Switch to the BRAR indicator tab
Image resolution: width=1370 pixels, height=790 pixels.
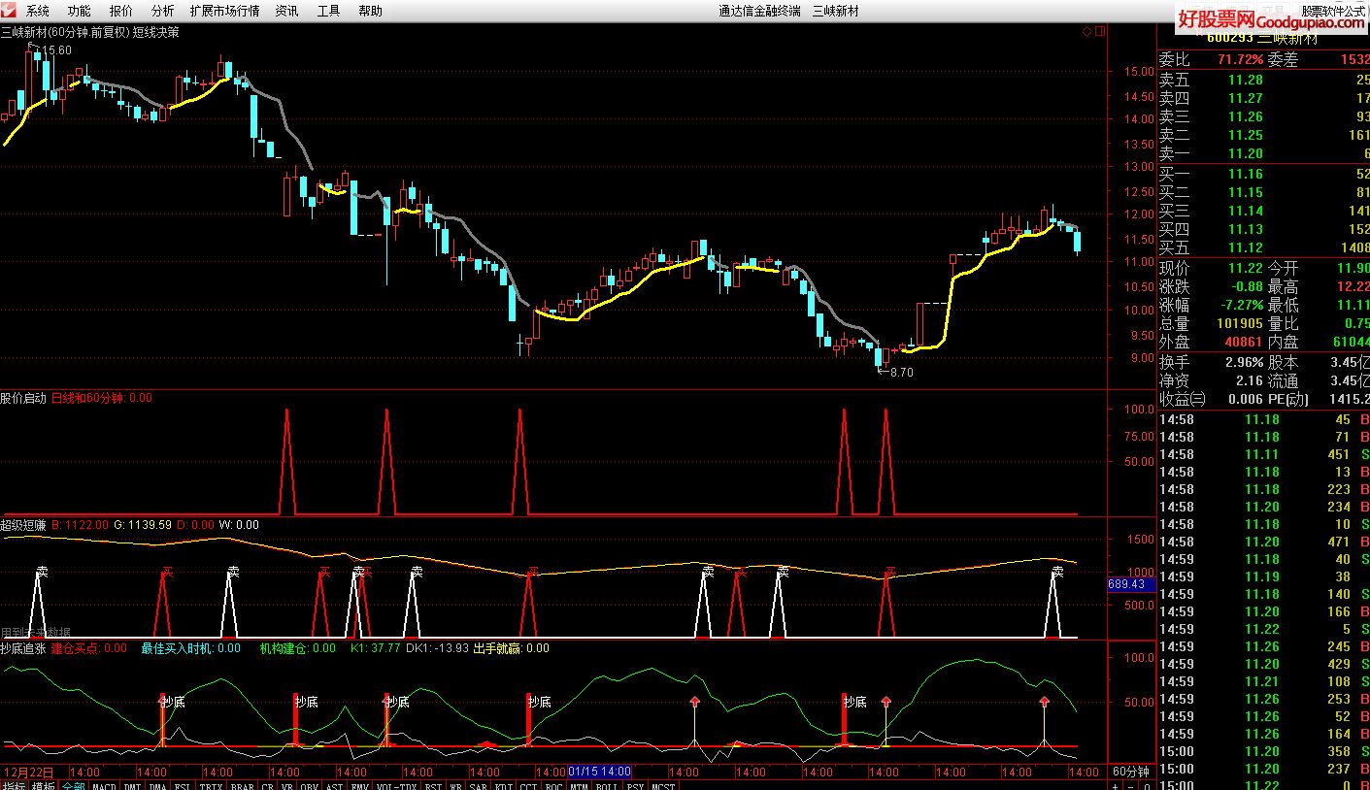tap(242, 785)
